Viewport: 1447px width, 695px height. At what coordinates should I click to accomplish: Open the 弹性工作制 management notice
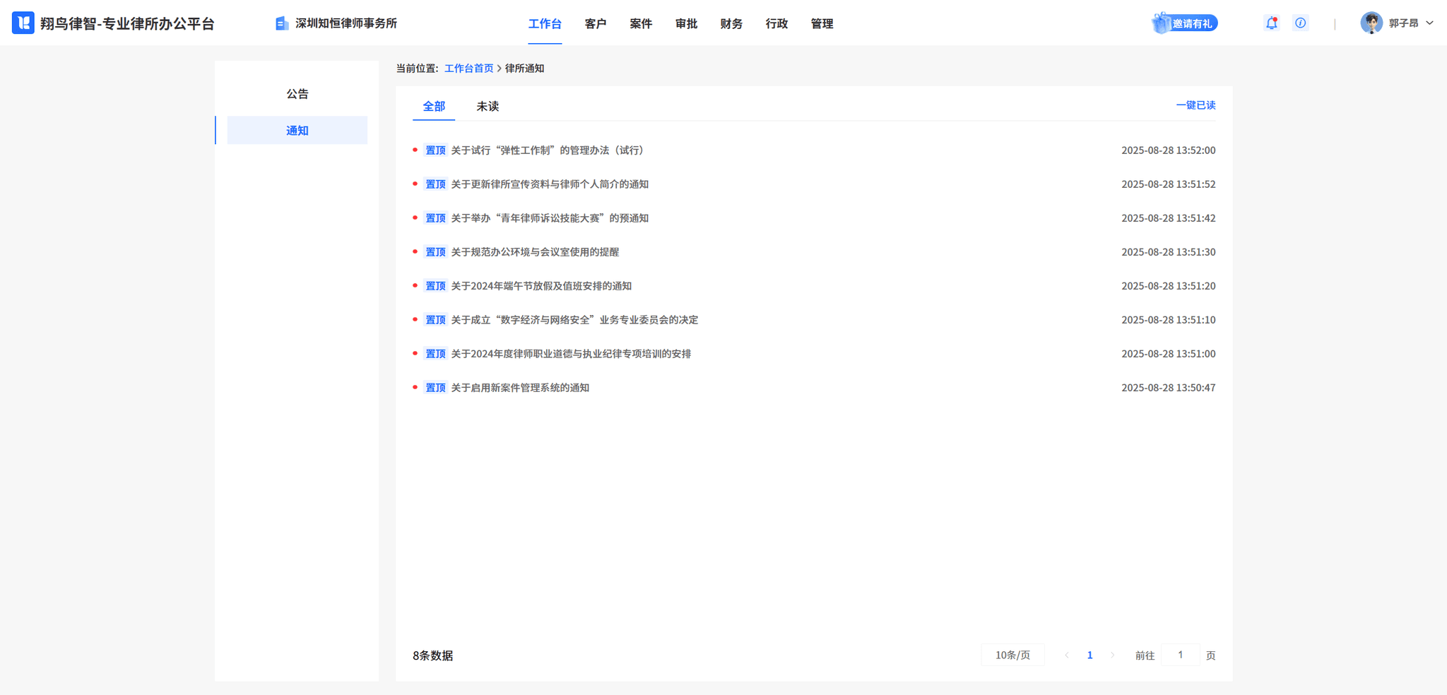[x=547, y=150]
